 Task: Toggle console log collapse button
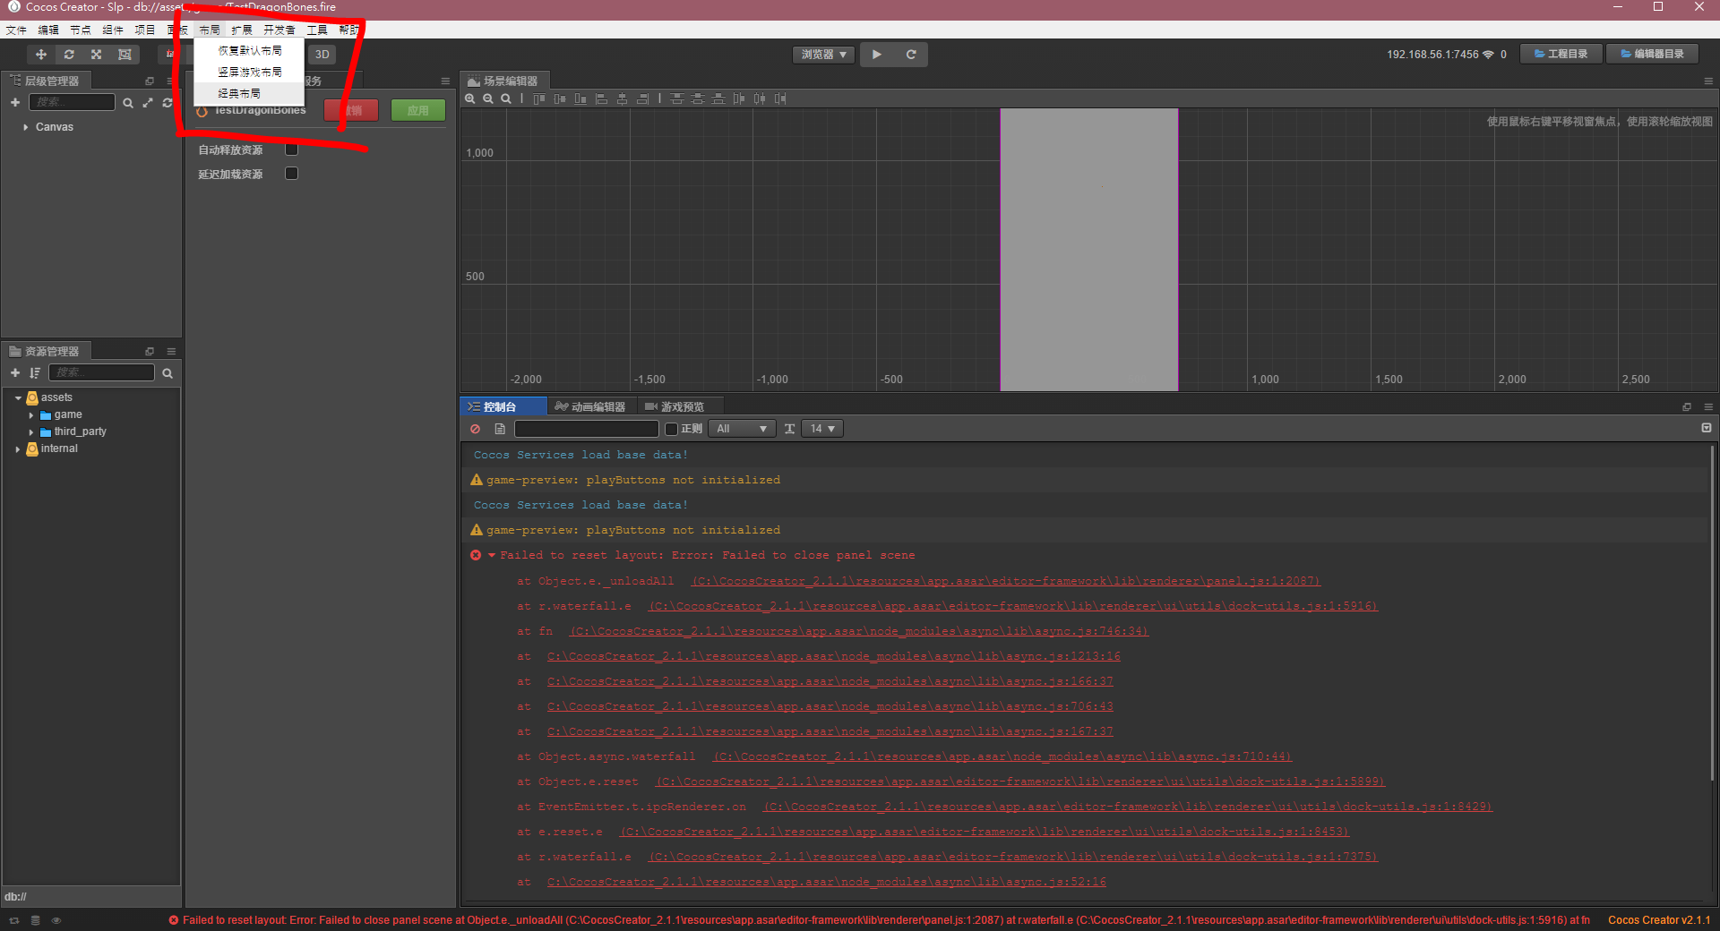[x=1706, y=428]
